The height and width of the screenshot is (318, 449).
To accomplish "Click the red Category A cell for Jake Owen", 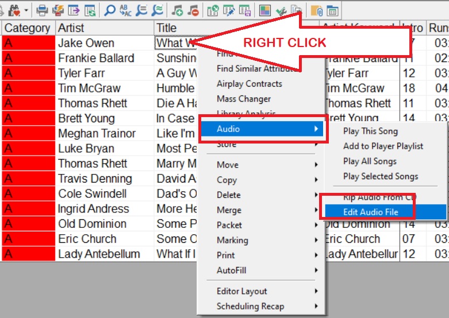I will [x=28, y=43].
